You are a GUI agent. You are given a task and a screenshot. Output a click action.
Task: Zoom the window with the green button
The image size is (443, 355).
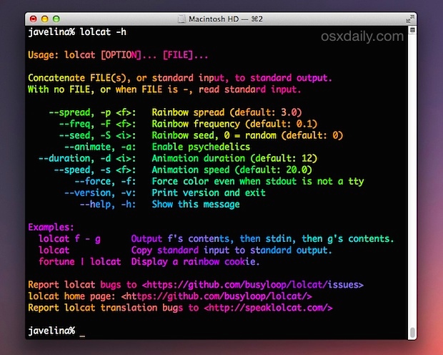coord(56,19)
